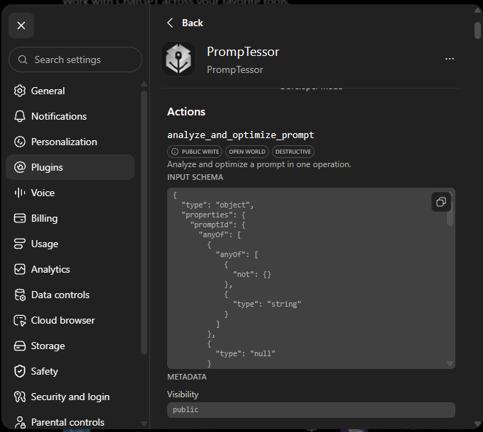Open the Voice waveform icon

[x=20, y=193]
